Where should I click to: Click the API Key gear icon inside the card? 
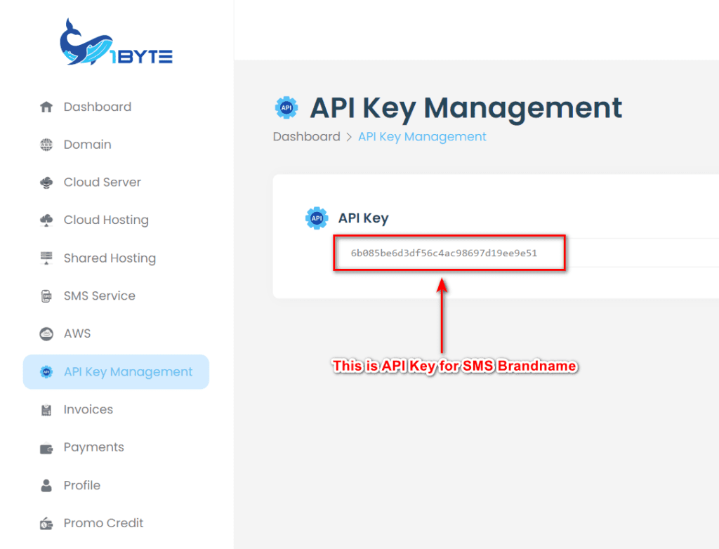point(316,218)
